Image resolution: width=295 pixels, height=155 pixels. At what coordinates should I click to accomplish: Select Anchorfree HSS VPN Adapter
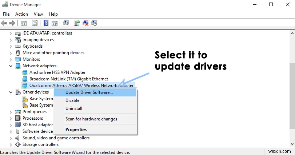(x=57, y=72)
